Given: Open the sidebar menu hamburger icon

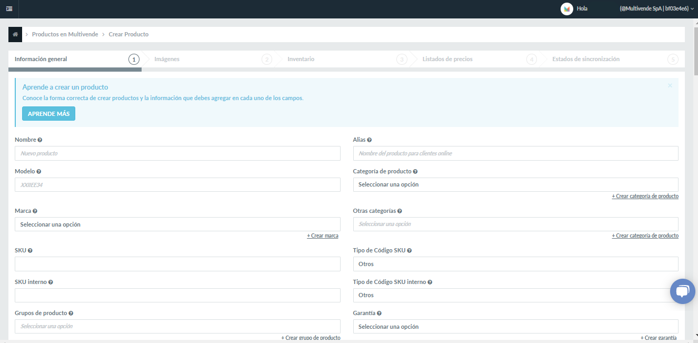Looking at the screenshot, I should coord(9,9).
